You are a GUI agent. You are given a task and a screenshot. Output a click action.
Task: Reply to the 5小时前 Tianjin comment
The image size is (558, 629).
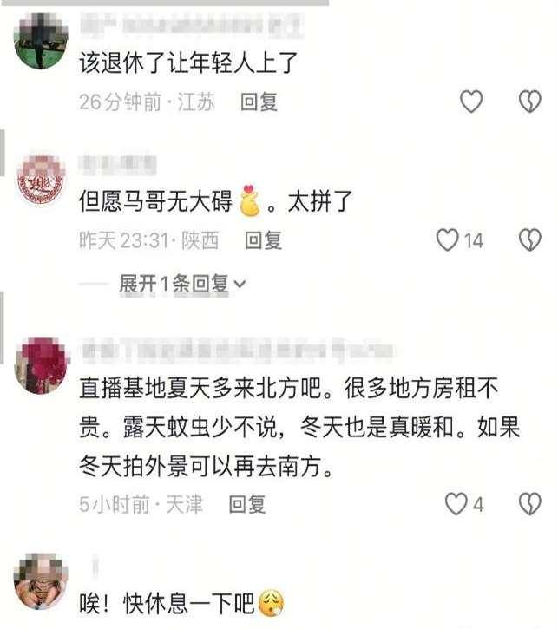(247, 504)
